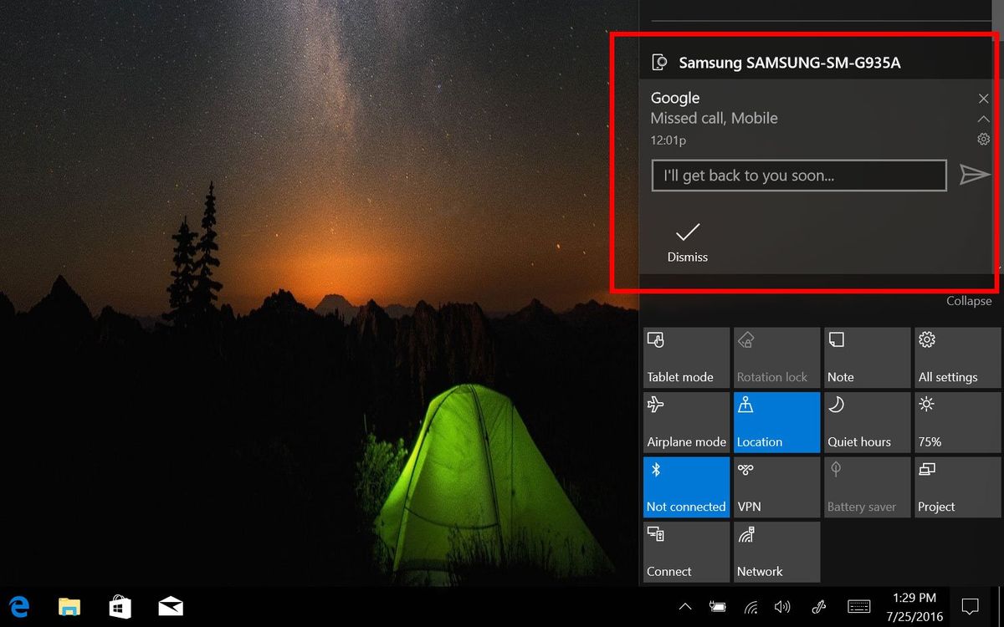Collapse the quick actions list
Viewport: 1004px width, 627px height.
tap(968, 300)
